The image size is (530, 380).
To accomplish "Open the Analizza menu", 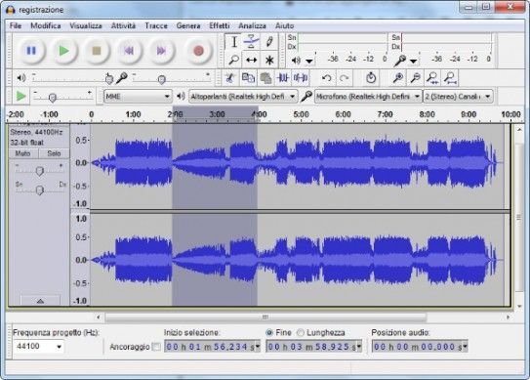I will tap(252, 25).
